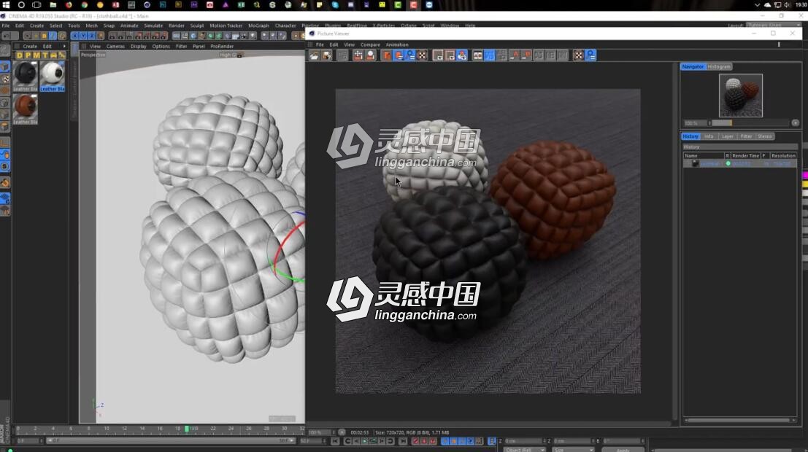Open viewport ProRender menu

coord(222,47)
